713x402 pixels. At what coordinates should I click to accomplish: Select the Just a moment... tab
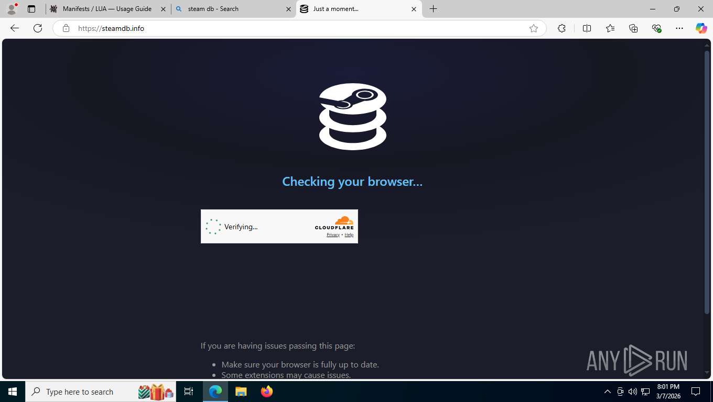tap(359, 9)
